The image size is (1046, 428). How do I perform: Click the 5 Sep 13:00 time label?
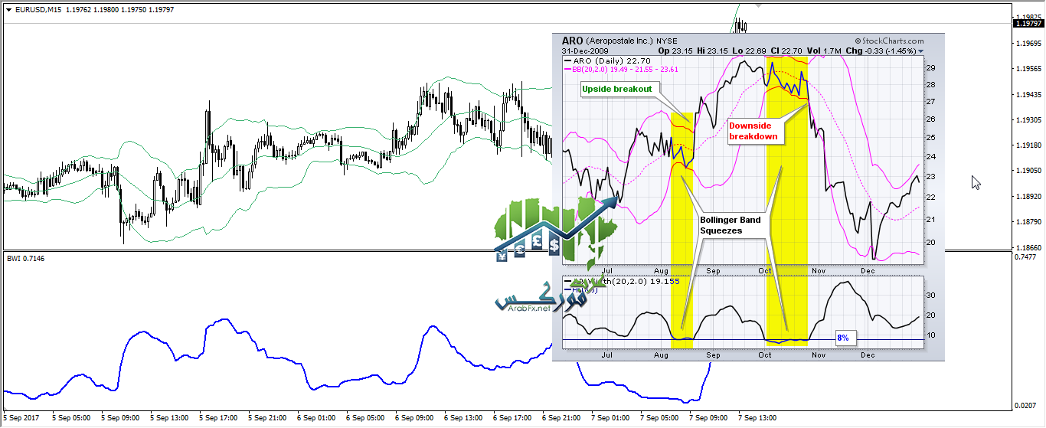171,418
